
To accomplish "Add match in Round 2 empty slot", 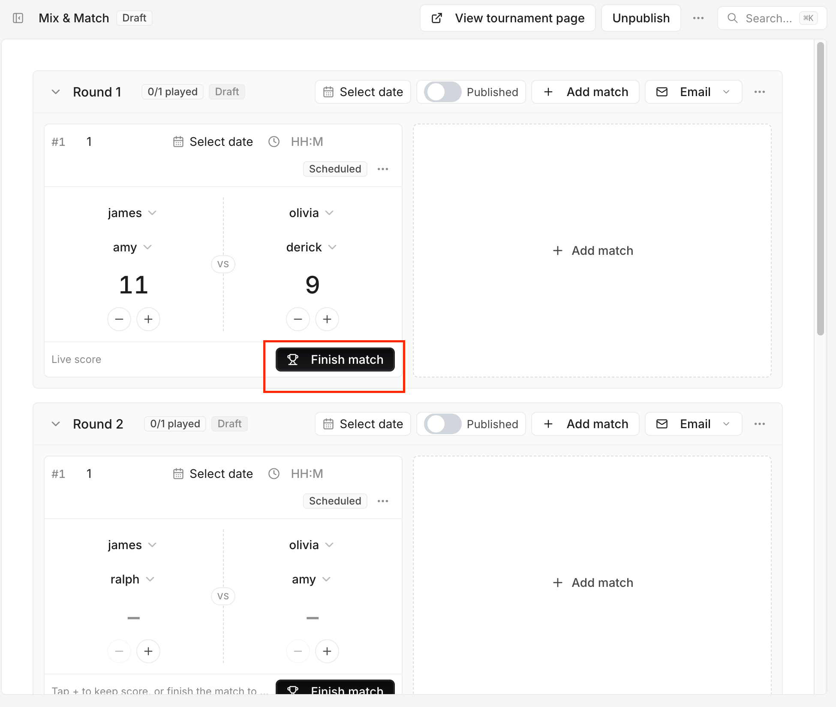I will point(592,583).
